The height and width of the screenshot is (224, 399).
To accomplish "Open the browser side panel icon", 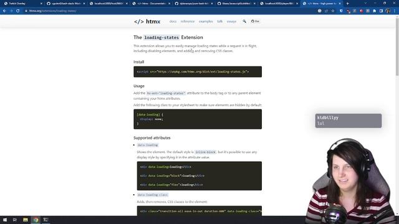I will pos(381,11).
